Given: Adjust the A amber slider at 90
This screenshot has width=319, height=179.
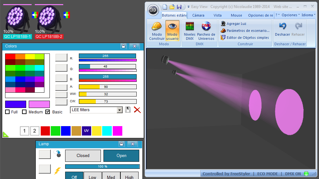Looking at the screenshot, I should click(108, 87).
